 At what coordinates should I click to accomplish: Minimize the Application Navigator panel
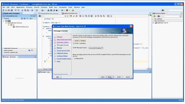tap(35, 14)
